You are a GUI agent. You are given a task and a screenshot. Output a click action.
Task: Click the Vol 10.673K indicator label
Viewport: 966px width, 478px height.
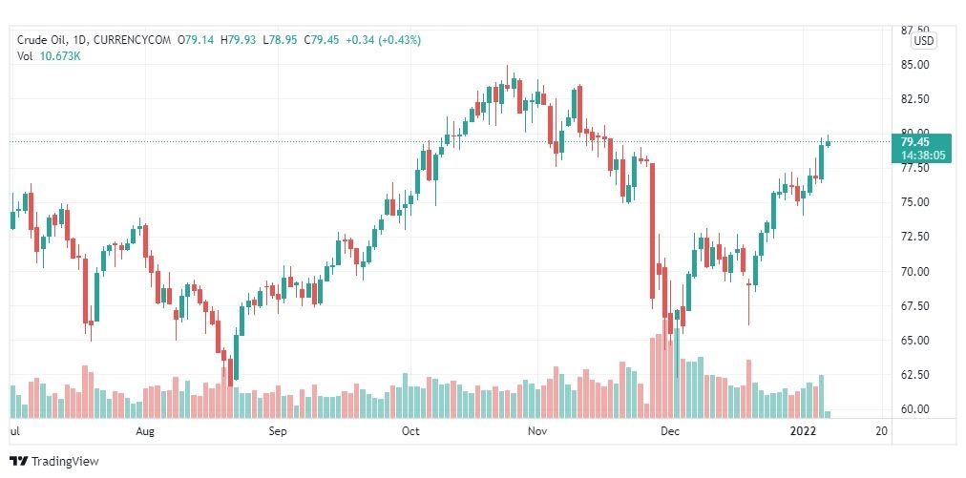click(49, 56)
